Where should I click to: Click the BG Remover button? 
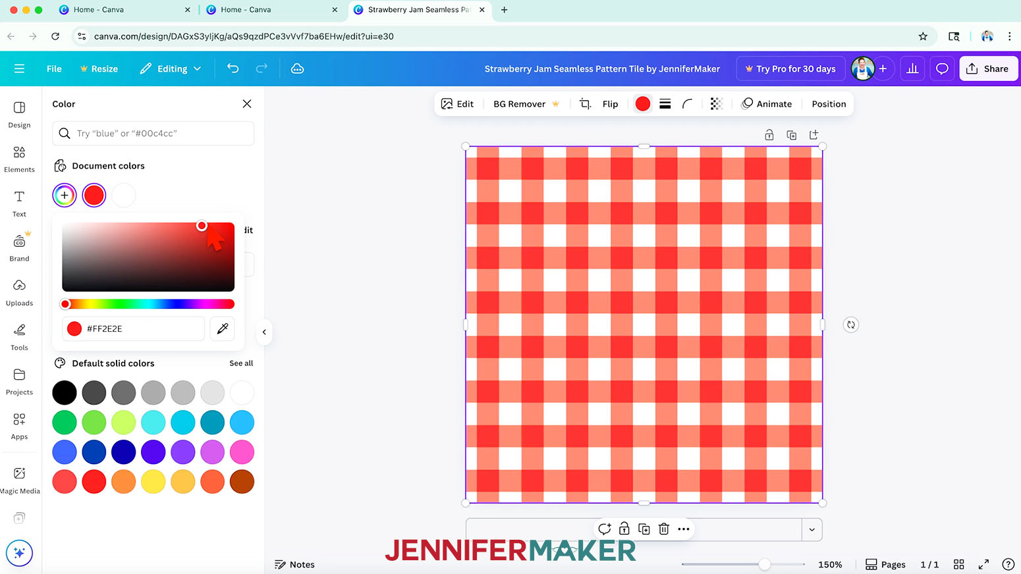click(x=526, y=104)
